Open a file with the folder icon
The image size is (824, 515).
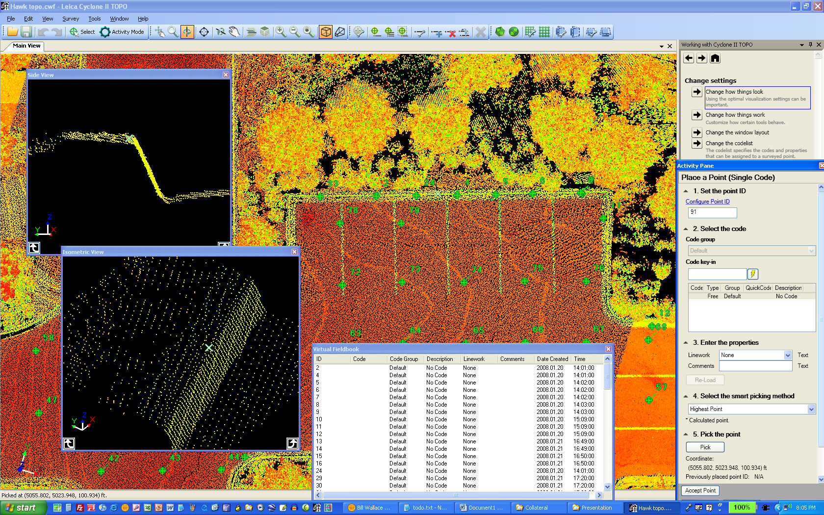pos(12,32)
